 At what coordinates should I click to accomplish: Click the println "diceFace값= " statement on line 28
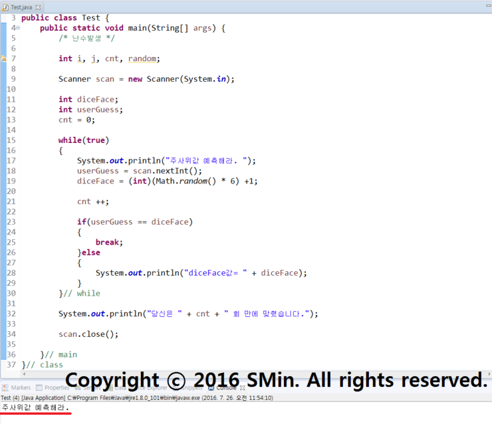click(201, 273)
